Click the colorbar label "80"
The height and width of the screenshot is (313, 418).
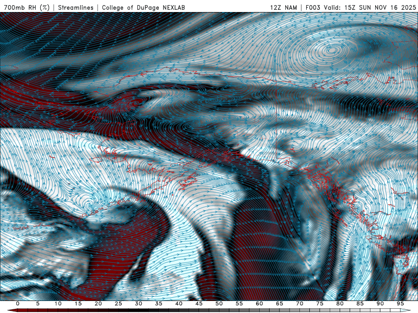(340, 304)
